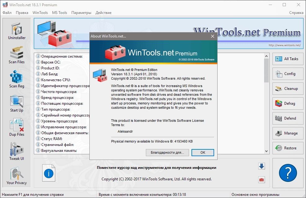Select the Операционная система row
306x198 pixels.
[x=62, y=56]
